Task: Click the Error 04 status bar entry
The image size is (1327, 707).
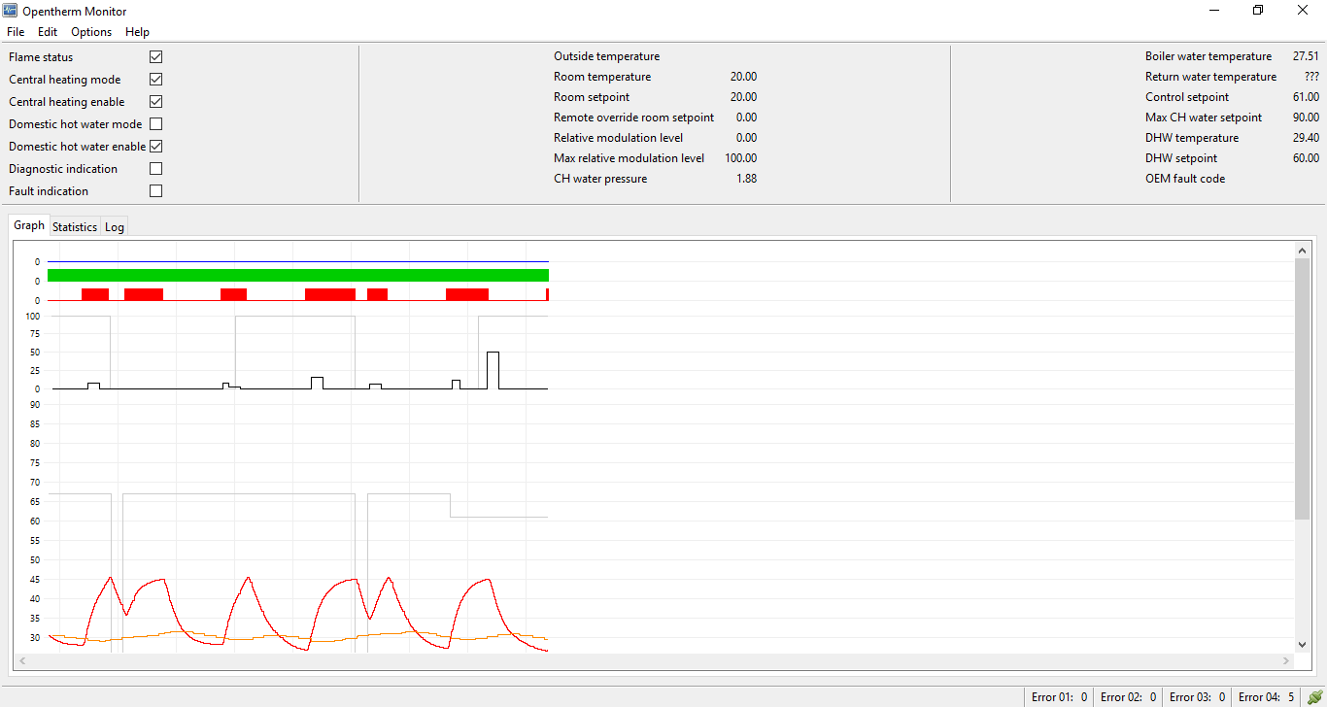Action: click(1266, 697)
